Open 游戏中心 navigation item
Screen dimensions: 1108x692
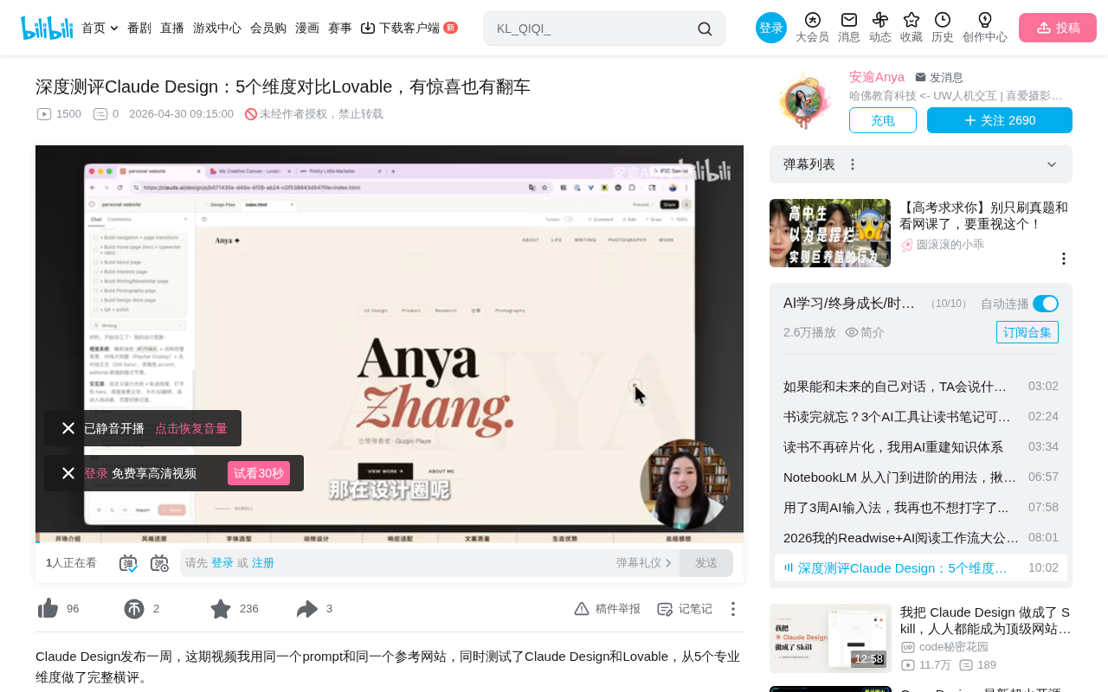(217, 28)
